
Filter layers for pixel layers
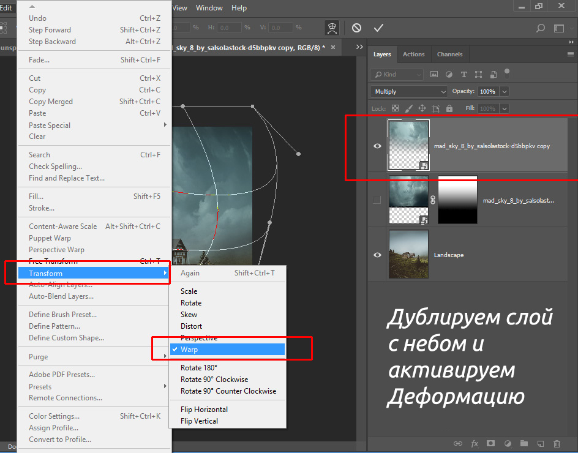[434, 75]
